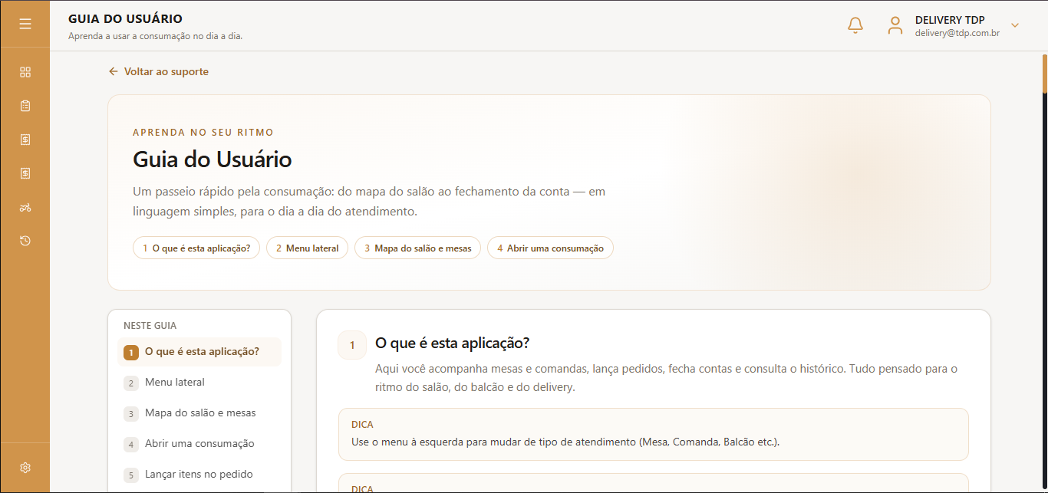
Task: Open the dashboard grid icon
Action: tap(25, 72)
